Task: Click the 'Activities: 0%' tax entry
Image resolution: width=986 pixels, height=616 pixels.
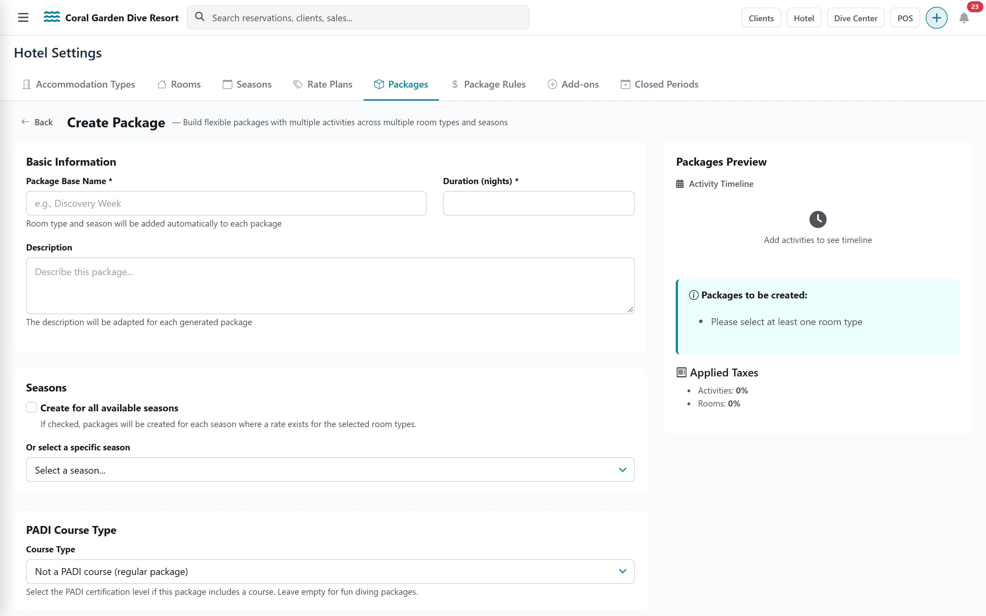Action: pos(722,390)
